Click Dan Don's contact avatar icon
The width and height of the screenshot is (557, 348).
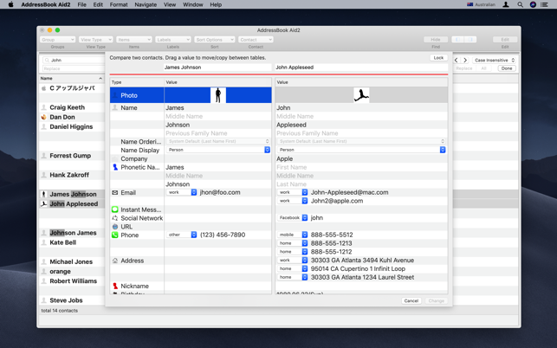tap(43, 117)
